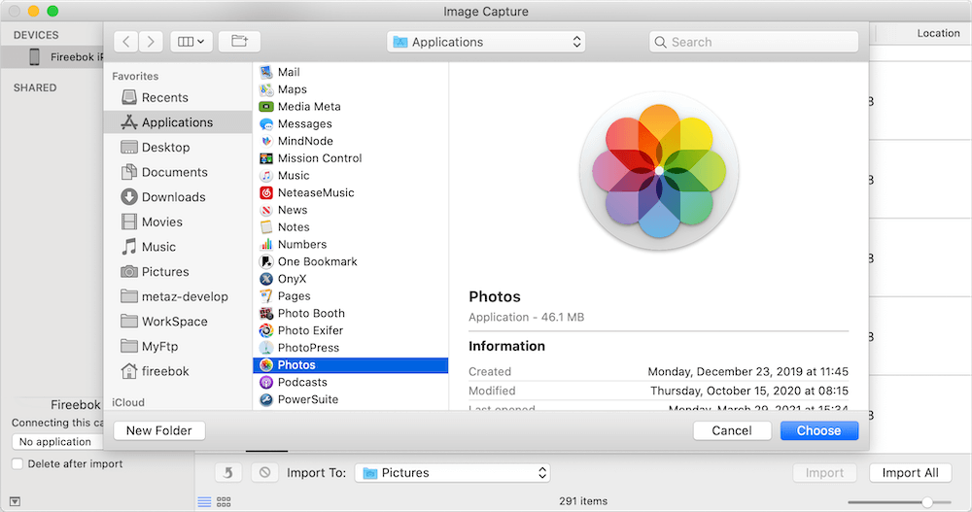Image resolution: width=972 pixels, height=512 pixels.
Task: Select the Fireebok device in Devices
Action: (52, 57)
